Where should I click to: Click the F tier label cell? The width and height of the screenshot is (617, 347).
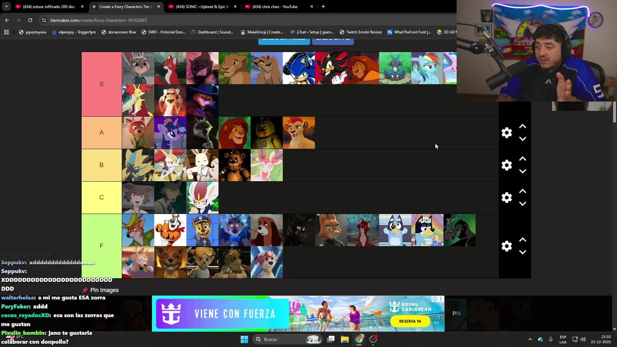click(101, 246)
